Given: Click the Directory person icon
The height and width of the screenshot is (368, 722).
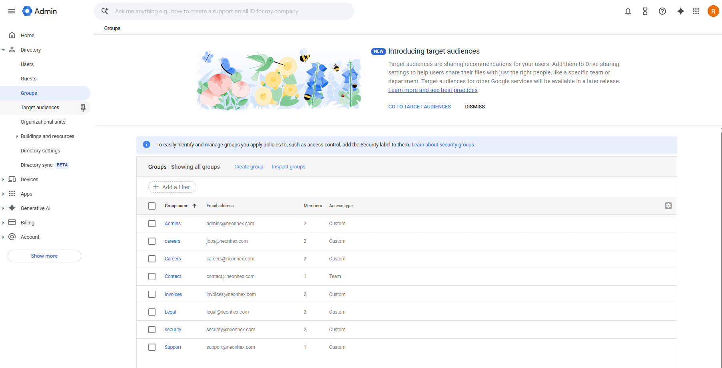Looking at the screenshot, I should tap(12, 50).
